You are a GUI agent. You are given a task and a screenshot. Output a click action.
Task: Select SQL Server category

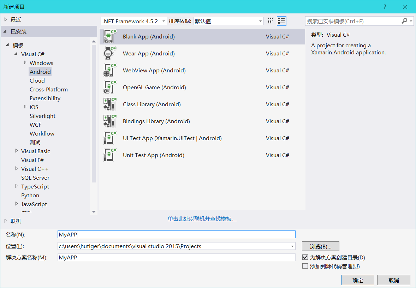pos(35,178)
